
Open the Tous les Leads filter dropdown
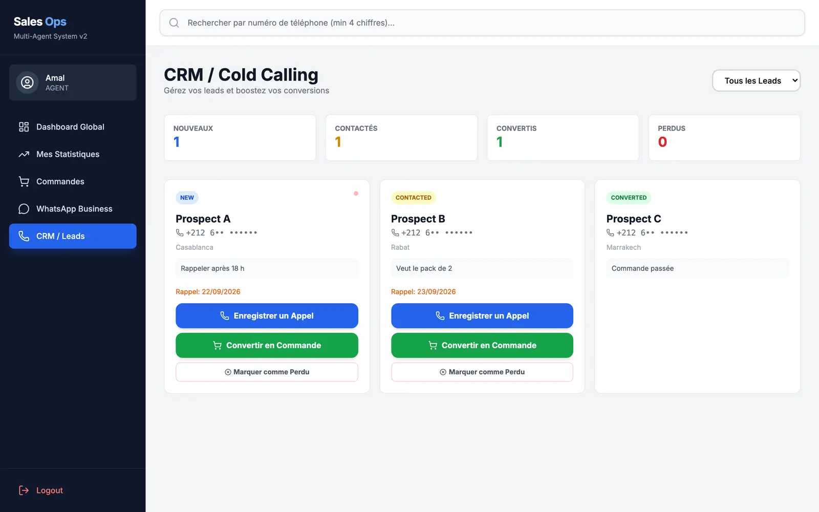click(x=756, y=81)
